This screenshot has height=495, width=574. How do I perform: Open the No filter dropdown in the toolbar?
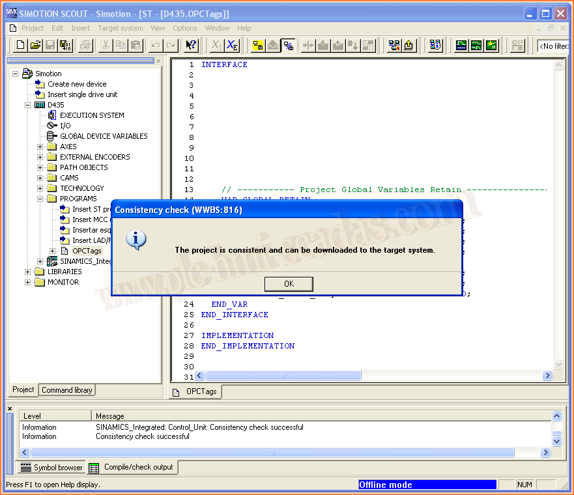pyautogui.click(x=552, y=46)
